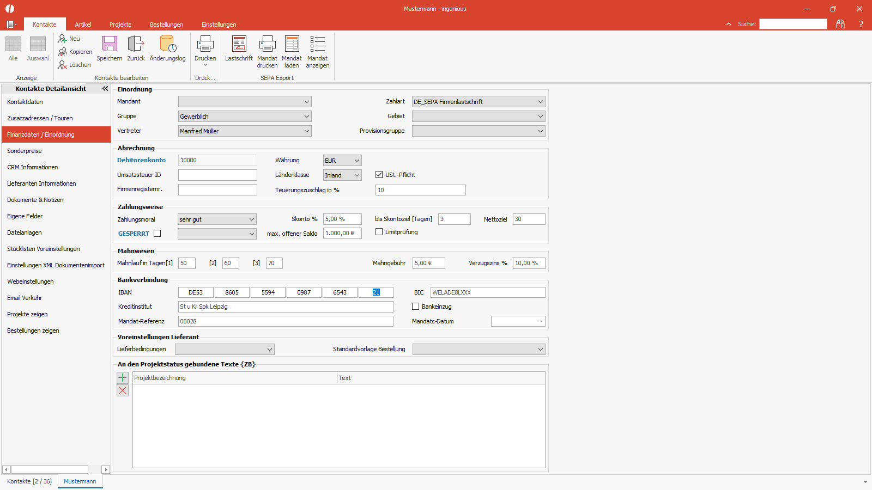
Task: Open the Währung EUR dropdown
Action: (342, 161)
